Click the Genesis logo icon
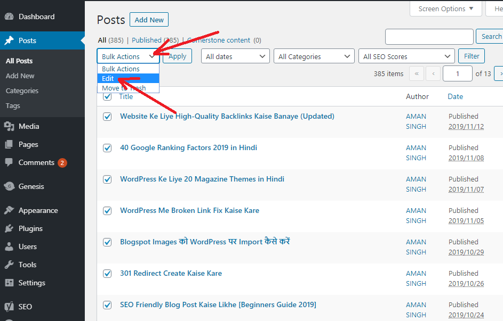 click(9, 186)
